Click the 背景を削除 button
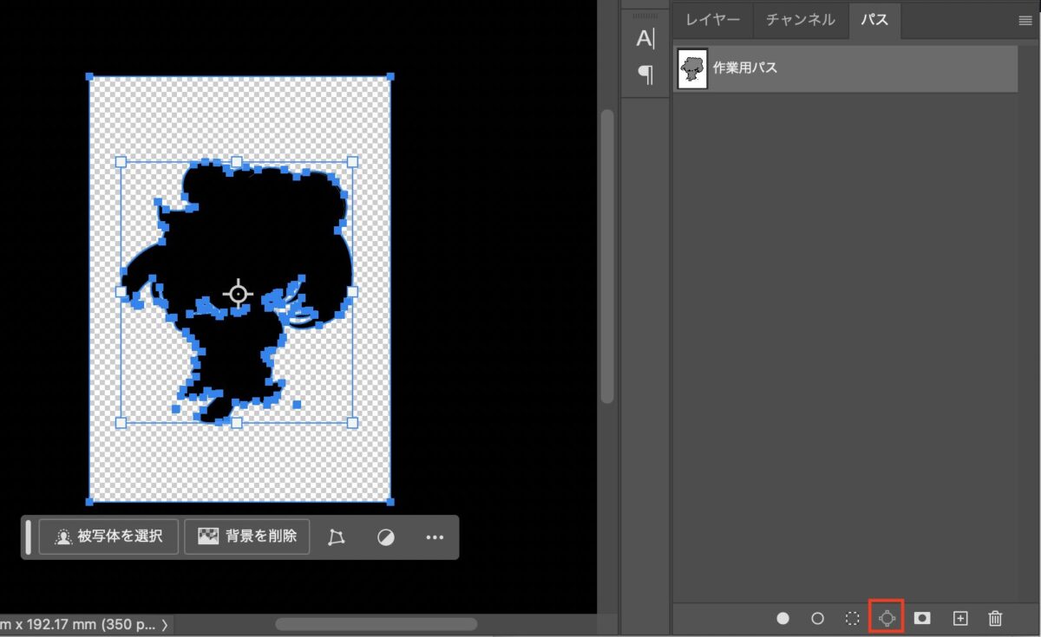The width and height of the screenshot is (1041, 637). point(247,536)
